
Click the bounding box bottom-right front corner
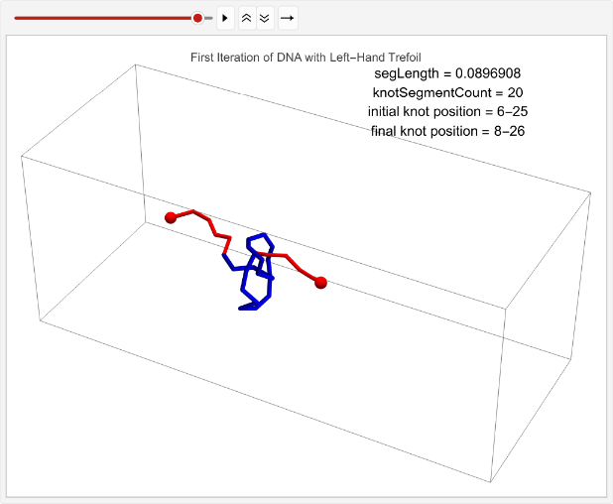click(491, 483)
